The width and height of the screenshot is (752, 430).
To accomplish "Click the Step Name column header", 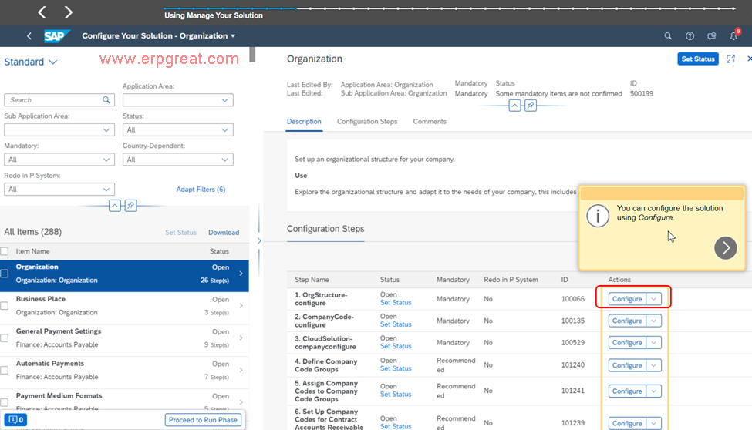I will (x=312, y=280).
